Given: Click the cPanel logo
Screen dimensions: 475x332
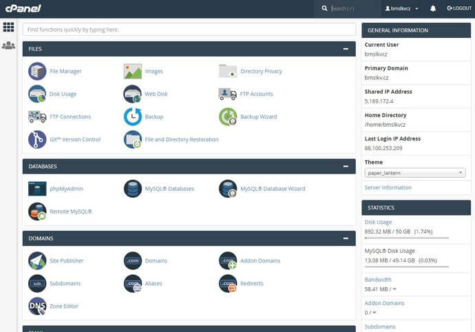Looking at the screenshot, I should click(23, 8).
